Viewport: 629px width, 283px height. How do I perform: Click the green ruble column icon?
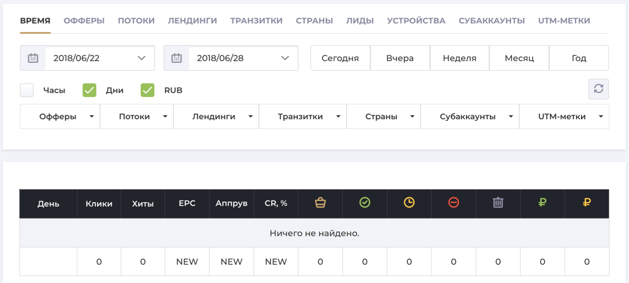pyautogui.click(x=542, y=203)
